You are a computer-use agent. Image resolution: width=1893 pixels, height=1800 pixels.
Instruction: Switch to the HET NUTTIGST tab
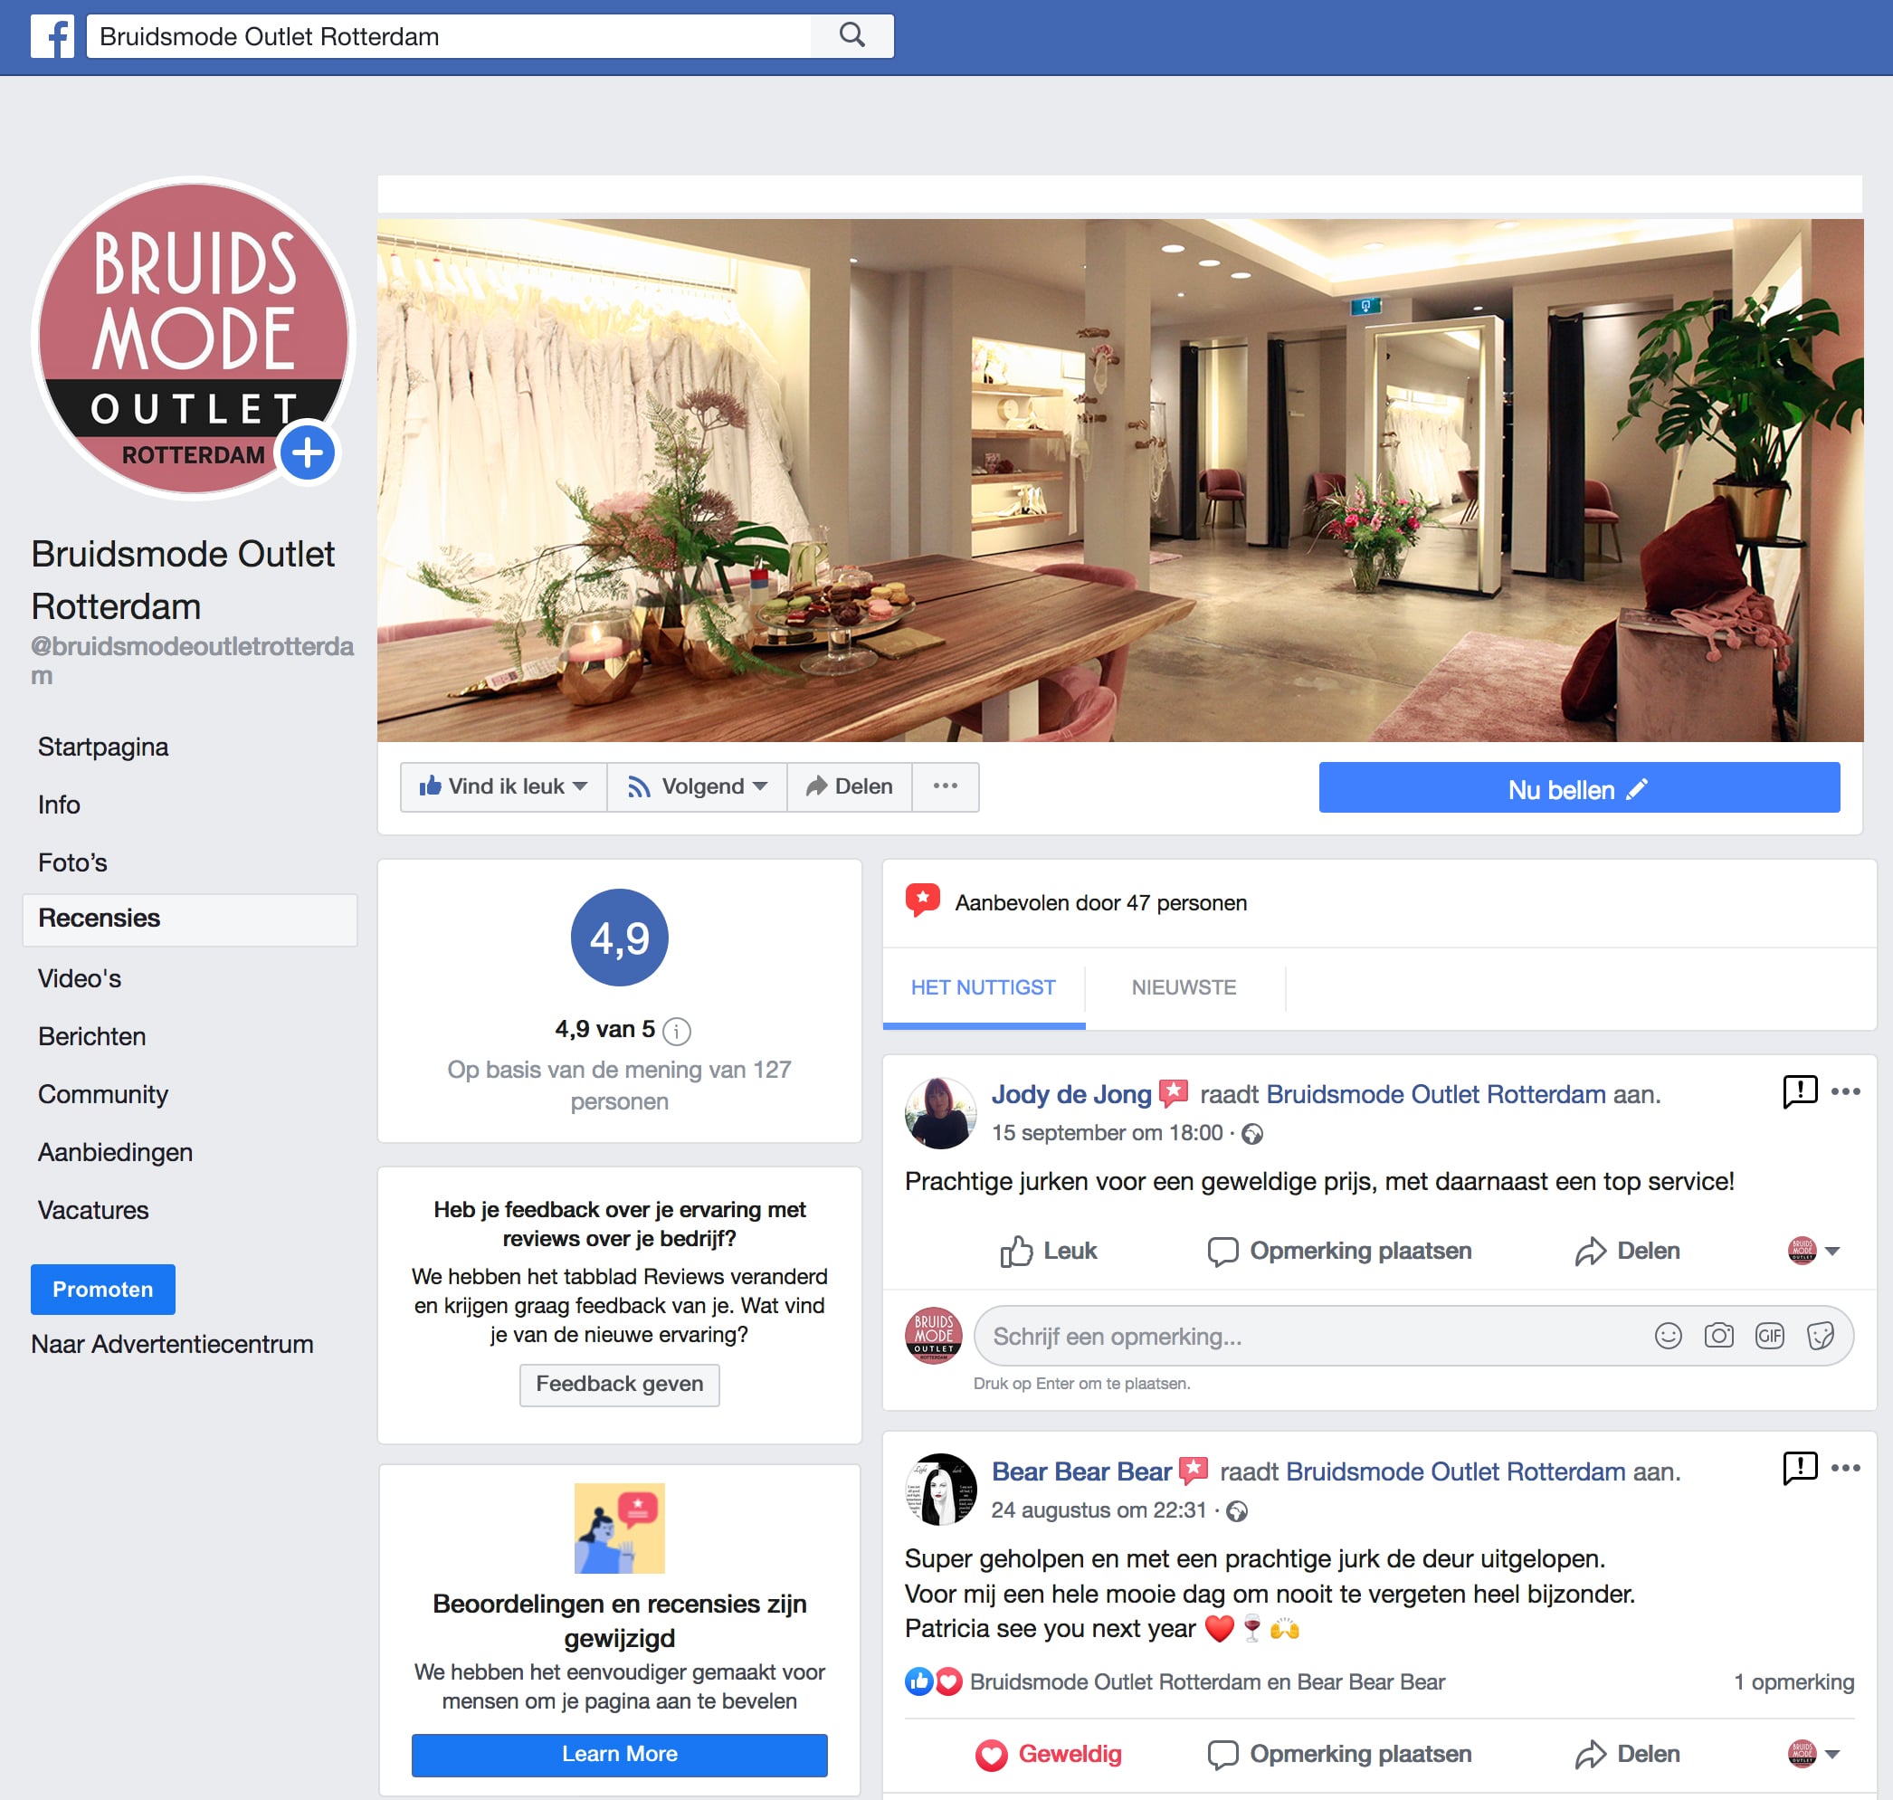coord(984,987)
